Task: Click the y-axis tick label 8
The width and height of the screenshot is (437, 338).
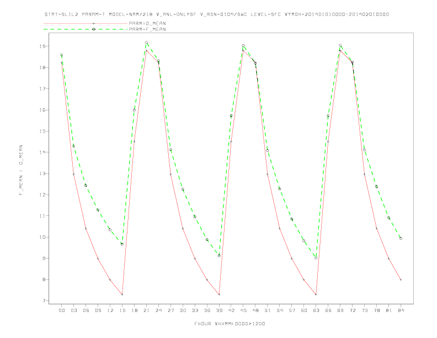Action: click(x=44, y=279)
